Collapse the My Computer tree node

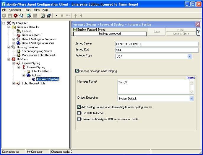(4, 23)
